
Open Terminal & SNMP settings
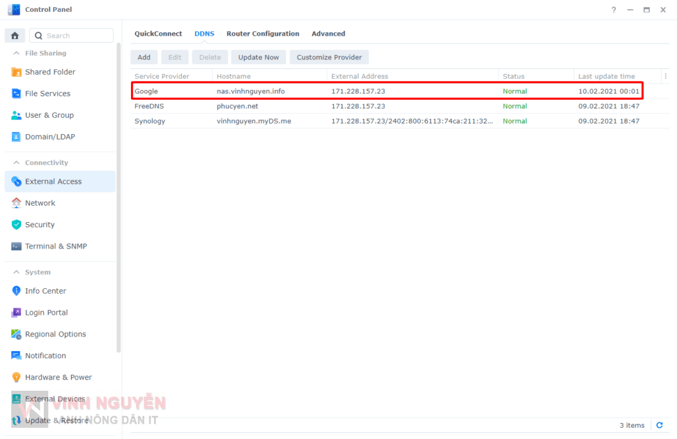point(56,247)
